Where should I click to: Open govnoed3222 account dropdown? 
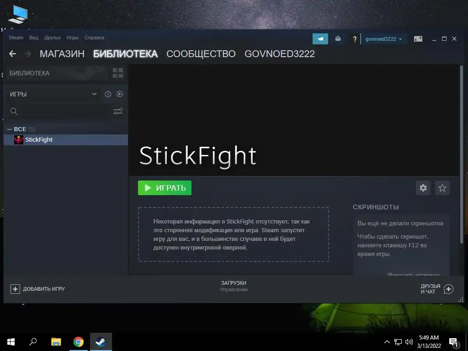[x=383, y=39]
